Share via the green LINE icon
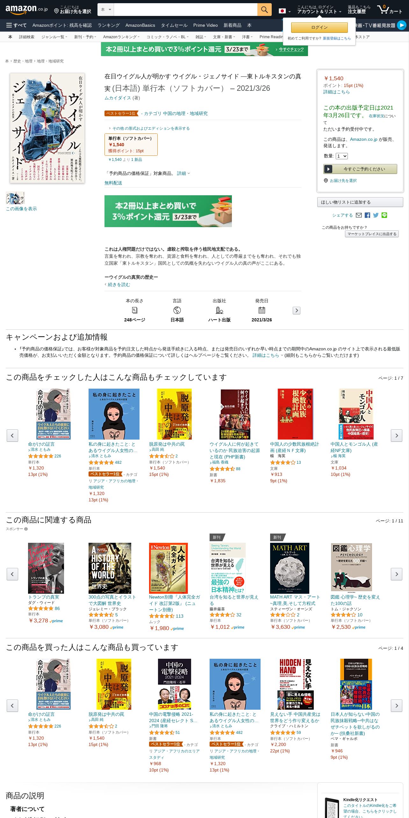Image resolution: width=409 pixels, height=818 pixels. [384, 215]
